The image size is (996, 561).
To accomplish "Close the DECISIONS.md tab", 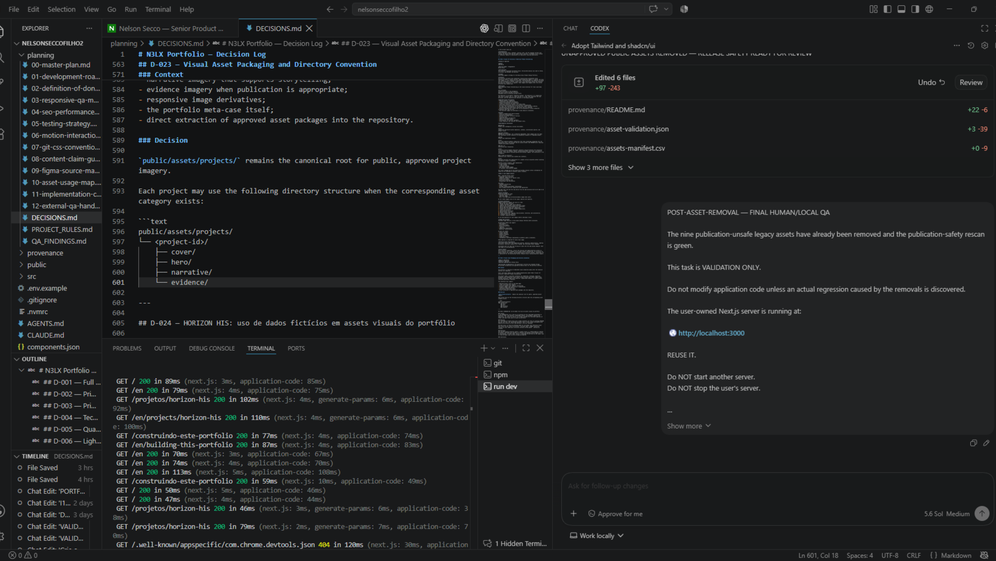I will click(x=309, y=29).
